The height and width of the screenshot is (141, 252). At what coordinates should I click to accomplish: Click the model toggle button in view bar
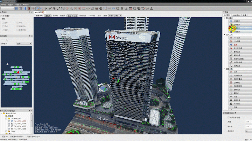[69, 16]
